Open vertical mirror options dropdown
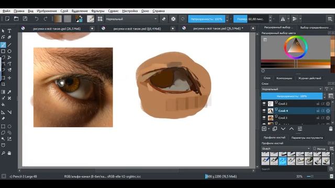Screen dimensions: 335x188 pos(300,19)
